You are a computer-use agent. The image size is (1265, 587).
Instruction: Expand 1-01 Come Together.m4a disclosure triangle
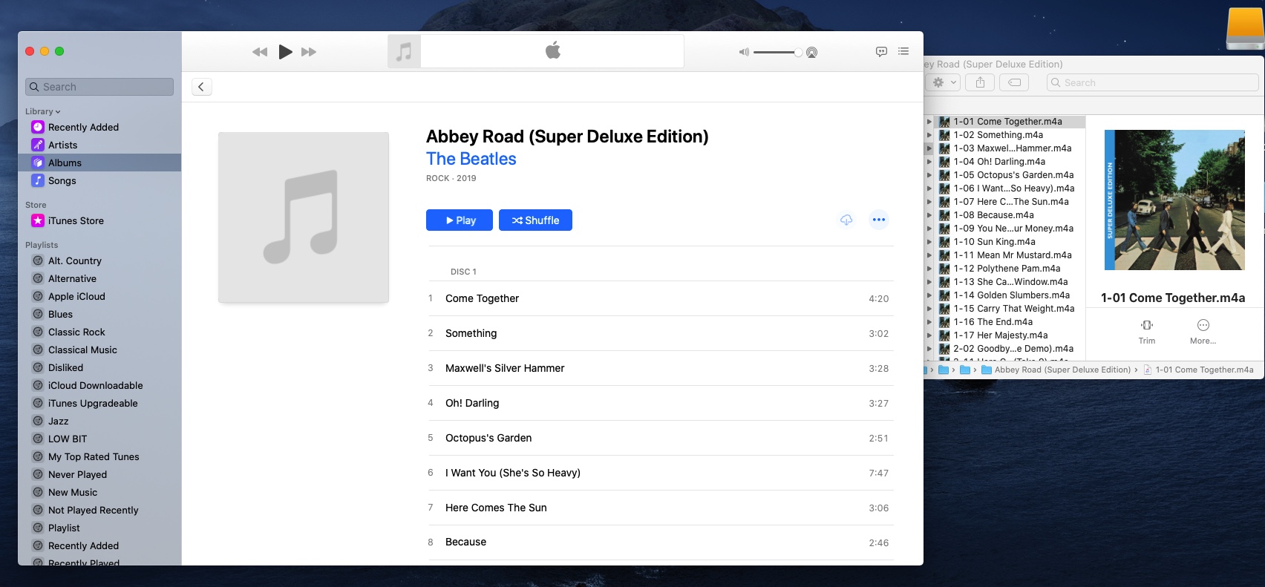pyautogui.click(x=929, y=122)
